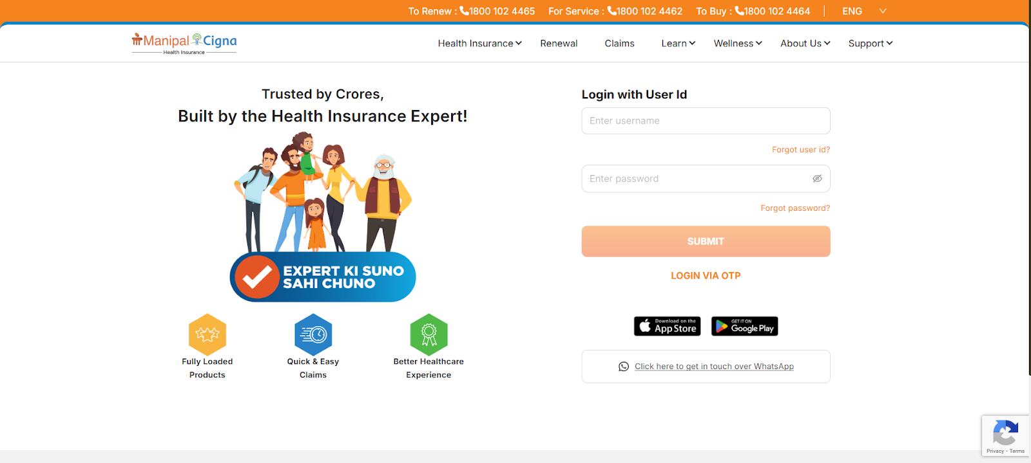The width and height of the screenshot is (1031, 463).
Task: Focus the Enter password field
Action: [706, 179]
